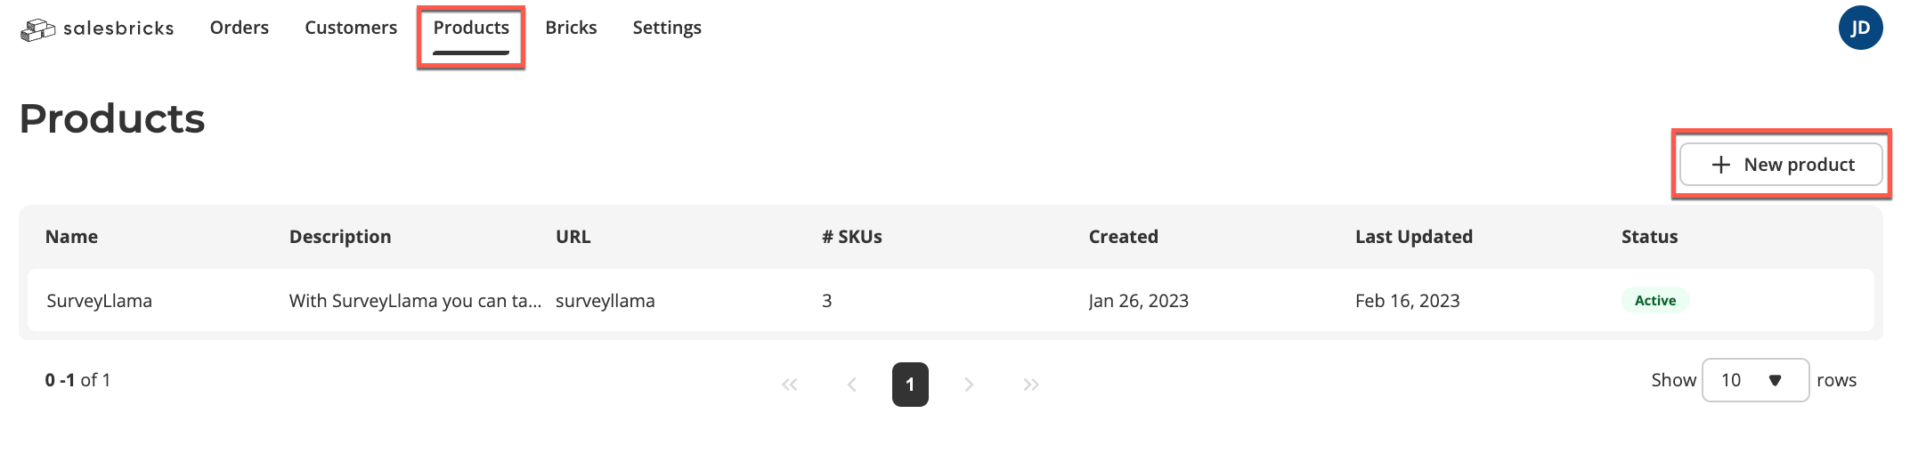The height and width of the screenshot is (462, 1910).
Task: Open the Settings tab
Action: [667, 28]
